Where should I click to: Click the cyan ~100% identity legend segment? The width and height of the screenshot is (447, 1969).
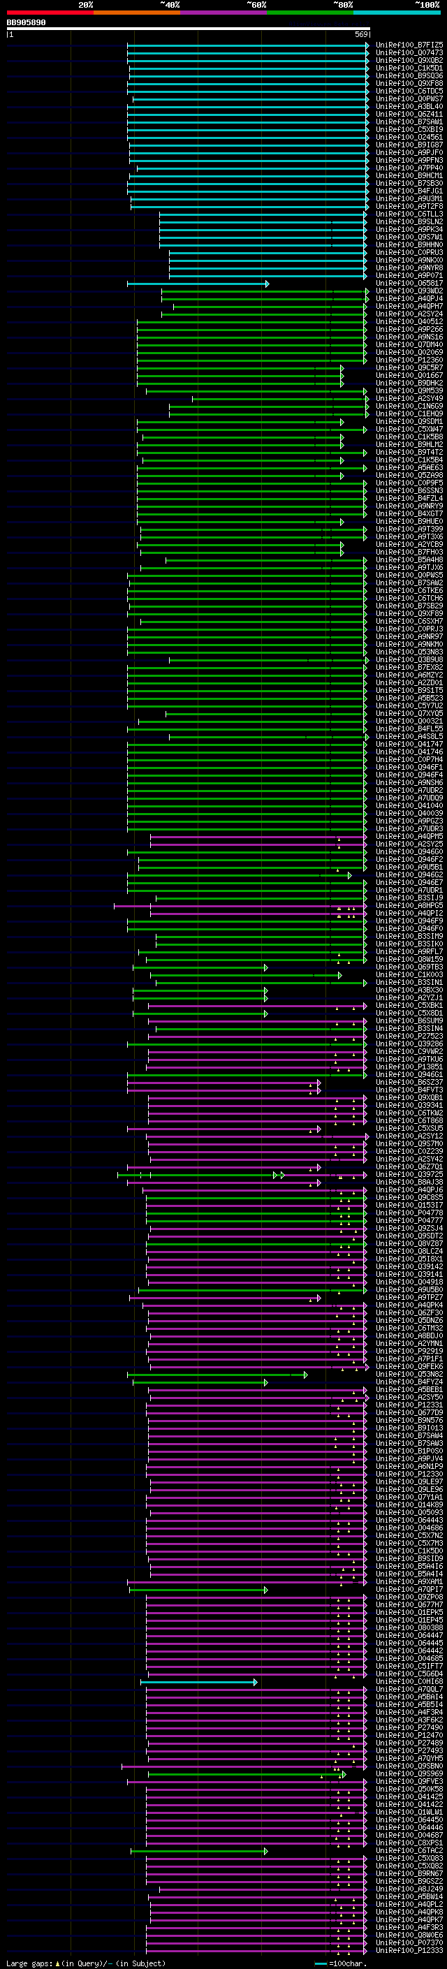[x=397, y=13]
